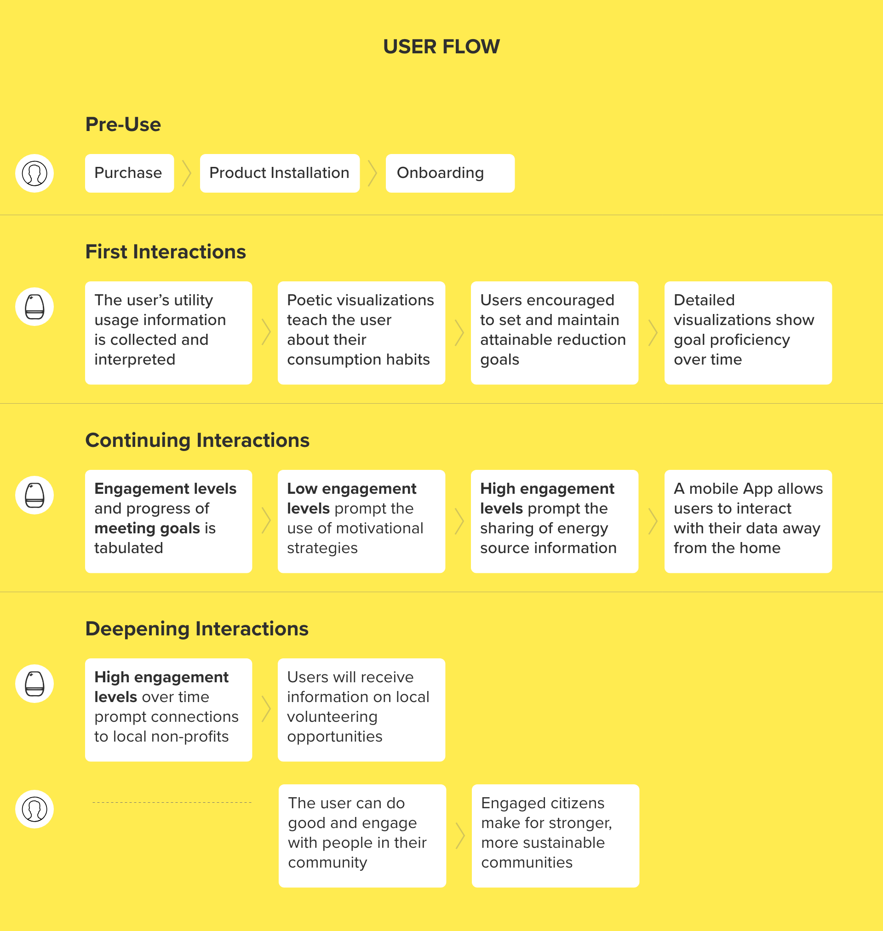The image size is (883, 931).
Task: Click the chevron before Engaged citizens card
Action: coord(460,836)
